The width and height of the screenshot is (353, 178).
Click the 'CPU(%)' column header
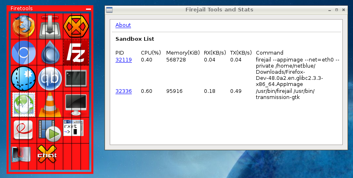151,53
